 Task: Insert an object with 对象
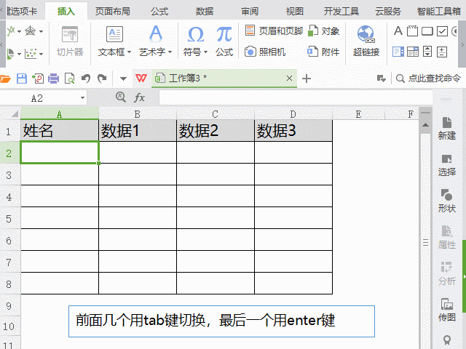pyautogui.click(x=323, y=31)
